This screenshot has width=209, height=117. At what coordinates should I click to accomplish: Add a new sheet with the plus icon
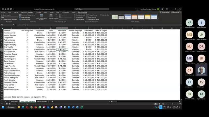52,101
